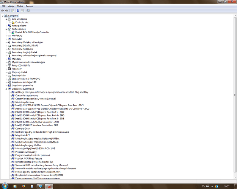Viewport: 237px width, 189px height.
Task: Select Przycisk ACPI Fixed Feature device
Action: [28, 158]
